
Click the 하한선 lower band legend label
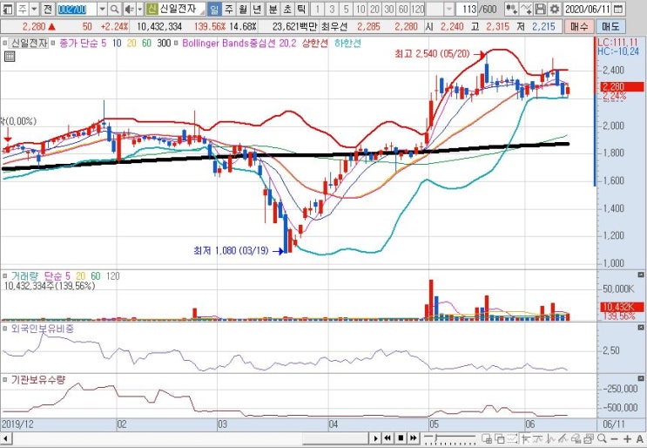coord(347,43)
